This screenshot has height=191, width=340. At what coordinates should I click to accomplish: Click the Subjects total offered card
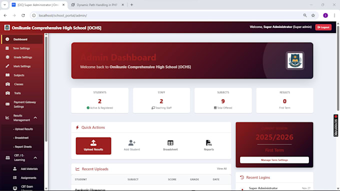tap(223, 100)
